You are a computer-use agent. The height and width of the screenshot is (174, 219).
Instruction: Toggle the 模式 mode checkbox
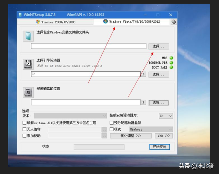[x=112, y=129]
